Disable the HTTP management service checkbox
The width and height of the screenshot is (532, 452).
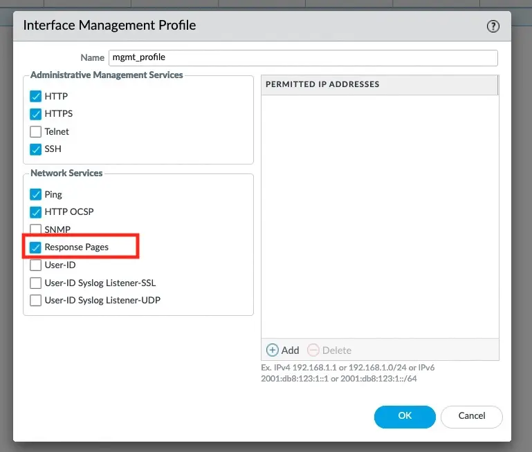(x=36, y=97)
